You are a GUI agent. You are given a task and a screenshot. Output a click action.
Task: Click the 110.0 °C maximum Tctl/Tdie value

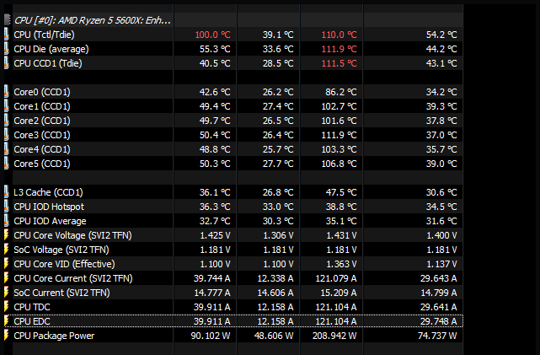click(339, 35)
